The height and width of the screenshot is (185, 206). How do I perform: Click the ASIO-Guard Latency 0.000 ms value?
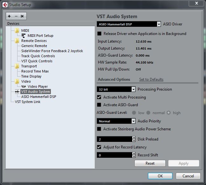click(x=143, y=55)
